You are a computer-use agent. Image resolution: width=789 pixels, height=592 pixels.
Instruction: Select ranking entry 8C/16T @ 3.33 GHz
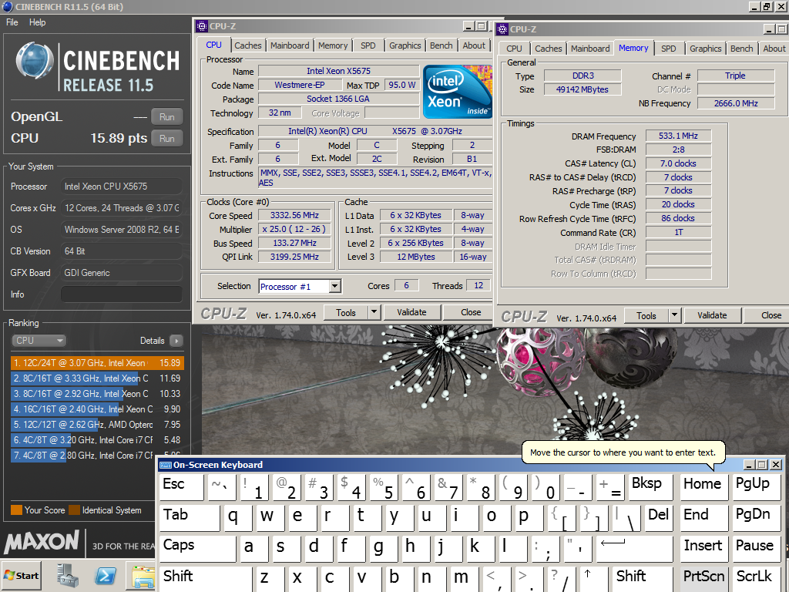click(97, 378)
